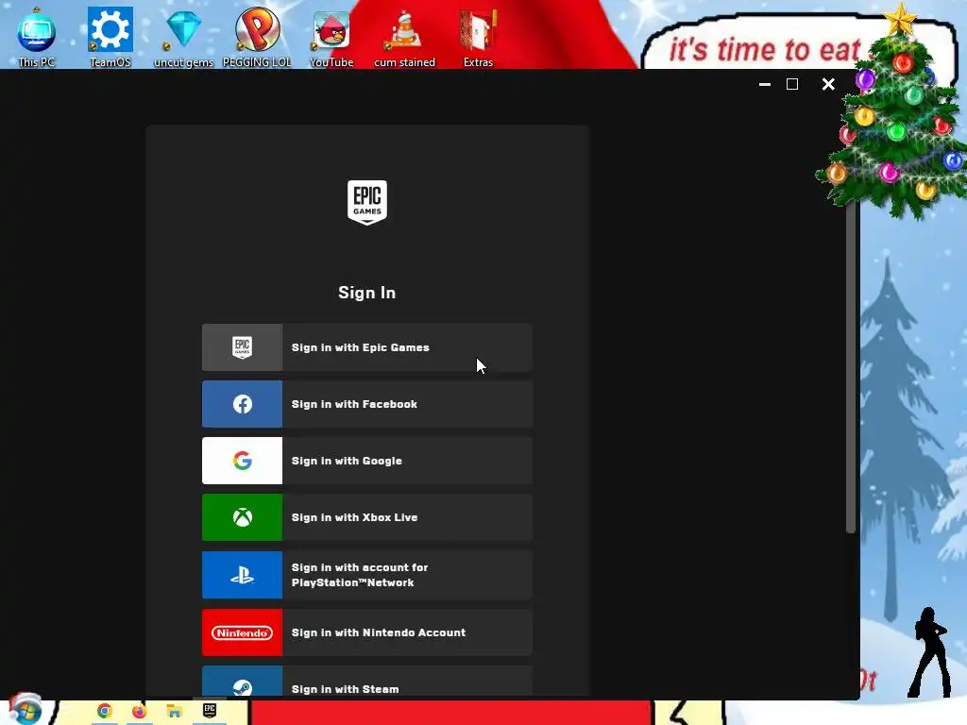Choose Sign in with Facebook
This screenshot has width=967, height=725.
pyautogui.click(x=367, y=404)
